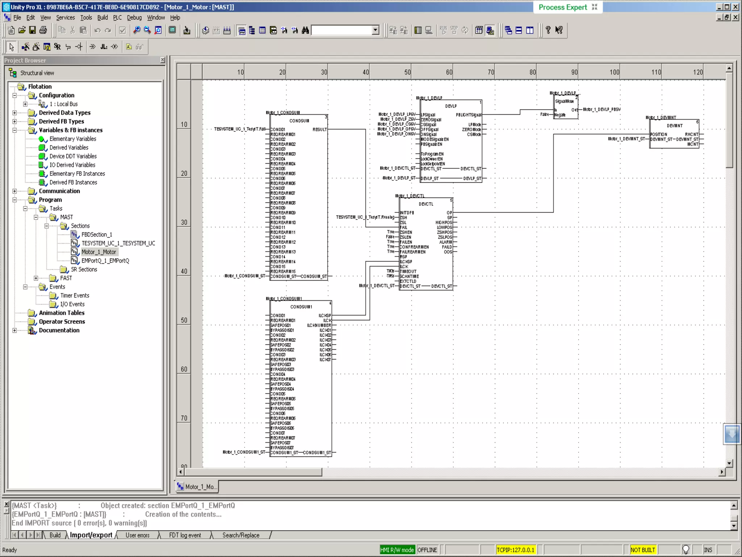
Task: Open the Build menu
Action: (102, 17)
